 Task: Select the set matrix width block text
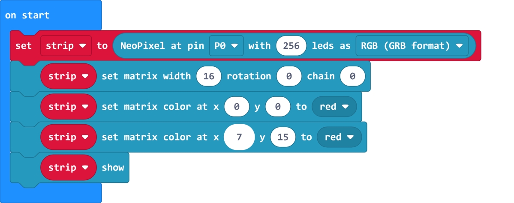click(x=146, y=76)
